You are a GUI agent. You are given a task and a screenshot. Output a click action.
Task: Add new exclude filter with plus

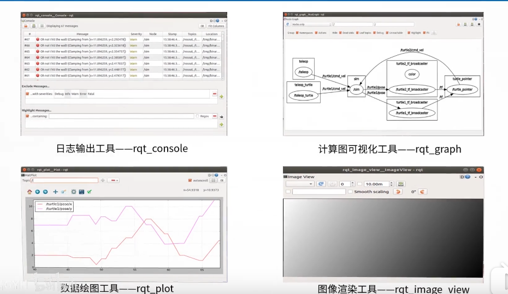pyautogui.click(x=222, y=97)
